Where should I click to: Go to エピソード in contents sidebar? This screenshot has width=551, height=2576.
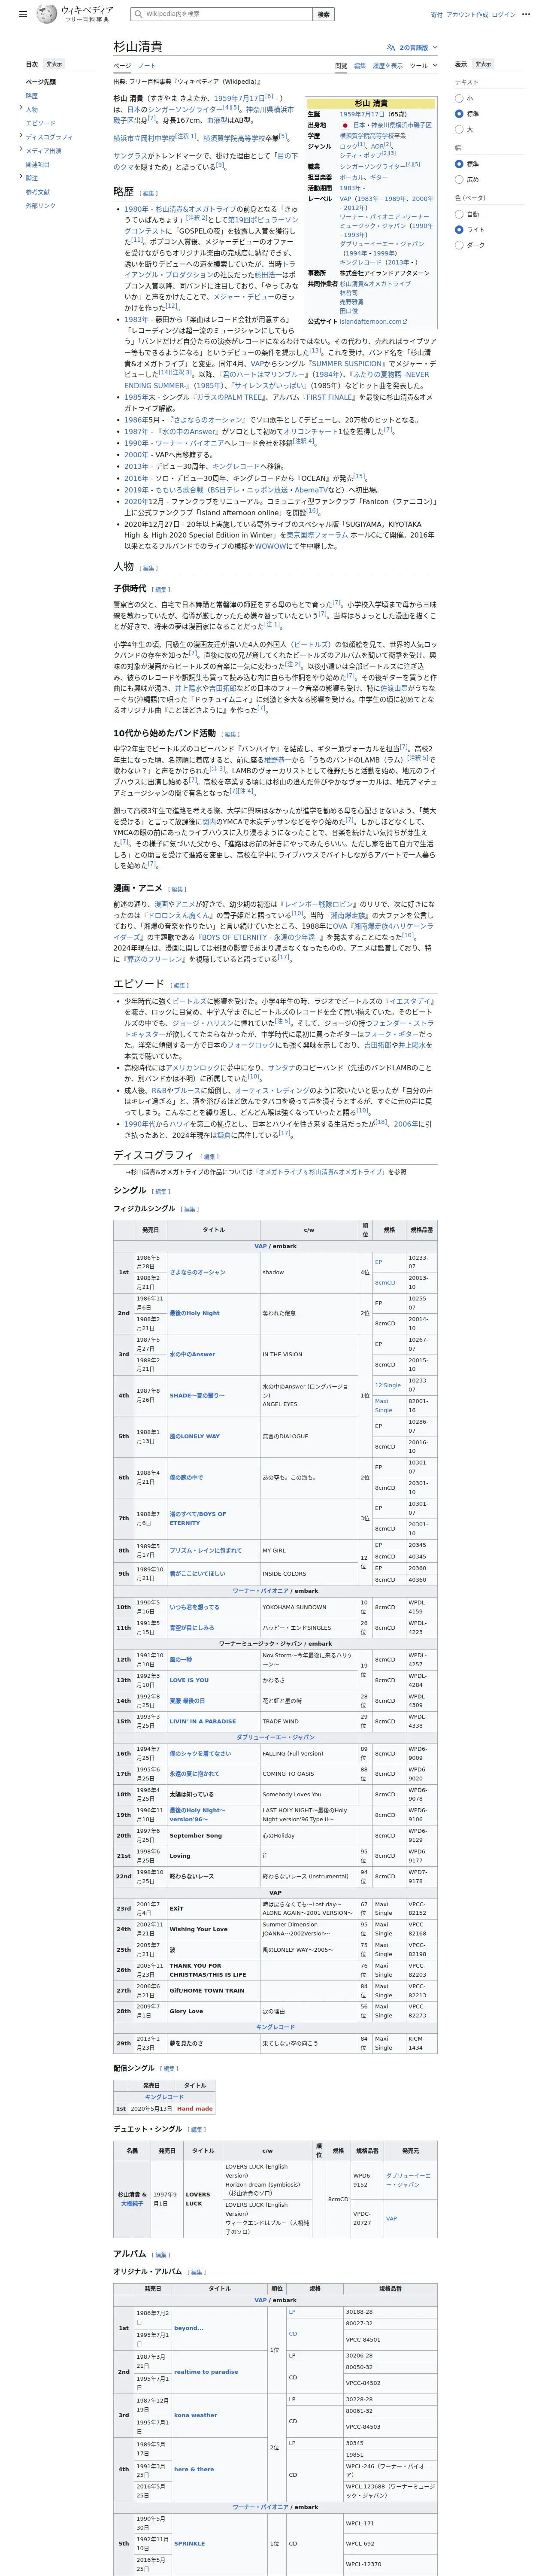pyautogui.click(x=41, y=123)
